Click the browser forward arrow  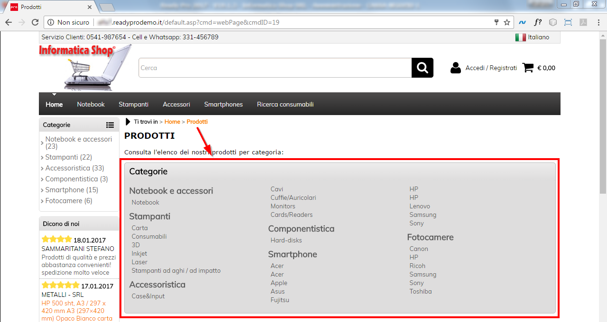point(21,22)
